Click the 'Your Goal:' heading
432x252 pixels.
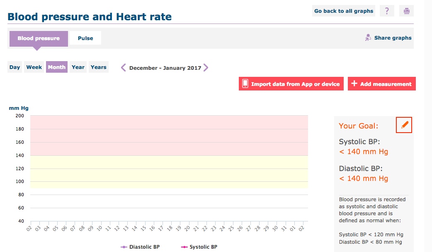(x=359, y=126)
